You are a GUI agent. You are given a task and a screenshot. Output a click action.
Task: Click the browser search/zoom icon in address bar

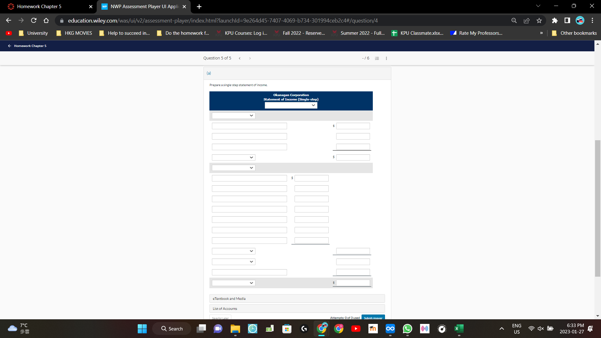(514, 20)
